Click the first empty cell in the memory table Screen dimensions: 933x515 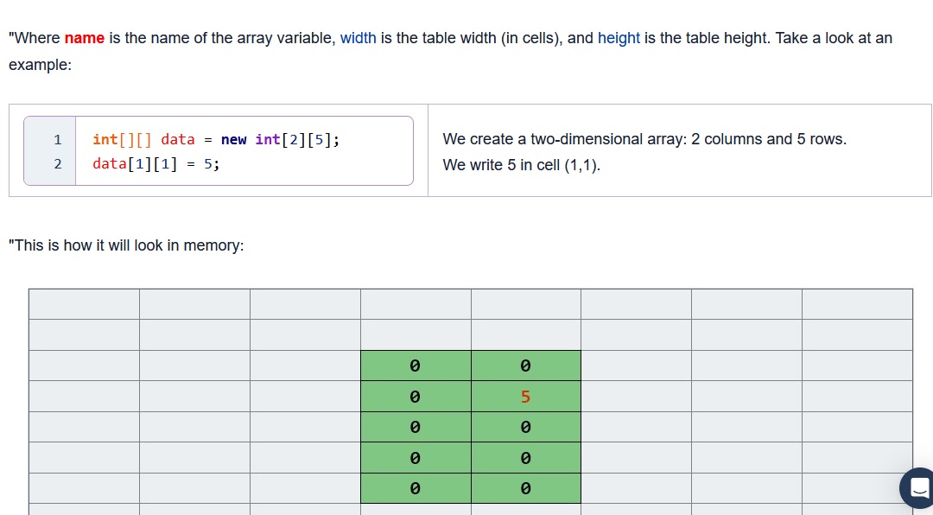84,303
